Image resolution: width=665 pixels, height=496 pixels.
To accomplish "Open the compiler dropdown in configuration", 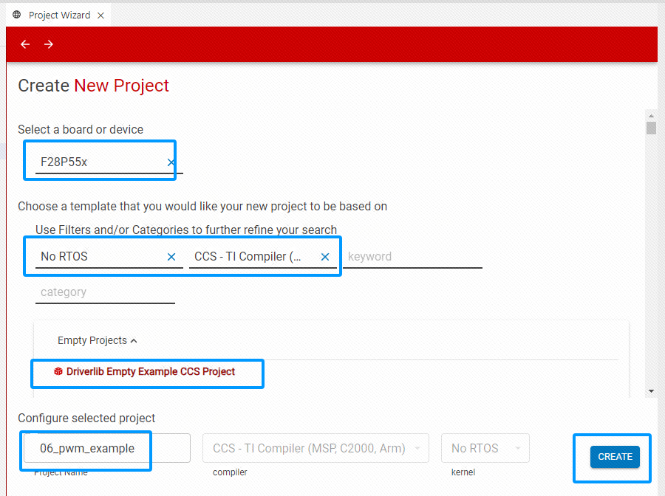I will 316,448.
